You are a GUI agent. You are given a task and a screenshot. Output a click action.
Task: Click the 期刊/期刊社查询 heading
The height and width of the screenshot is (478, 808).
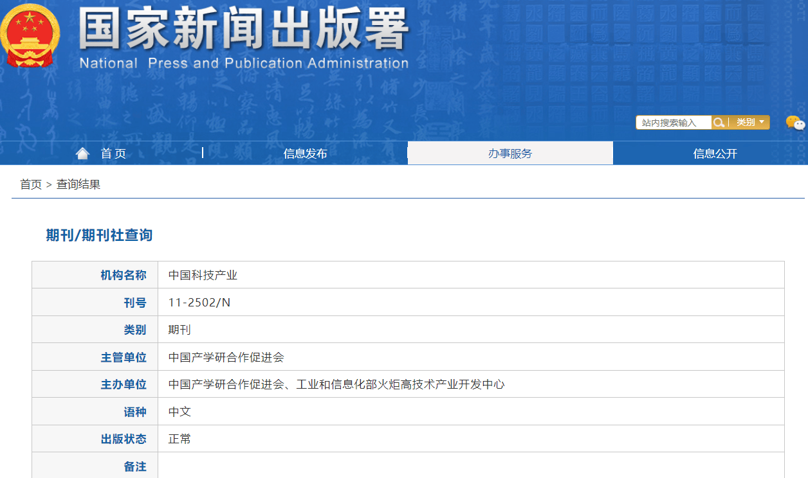[x=99, y=235]
